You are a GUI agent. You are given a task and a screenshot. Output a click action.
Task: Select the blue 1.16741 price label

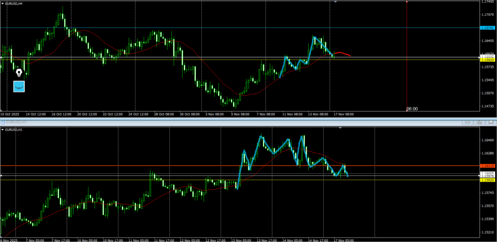pyautogui.click(x=486, y=28)
